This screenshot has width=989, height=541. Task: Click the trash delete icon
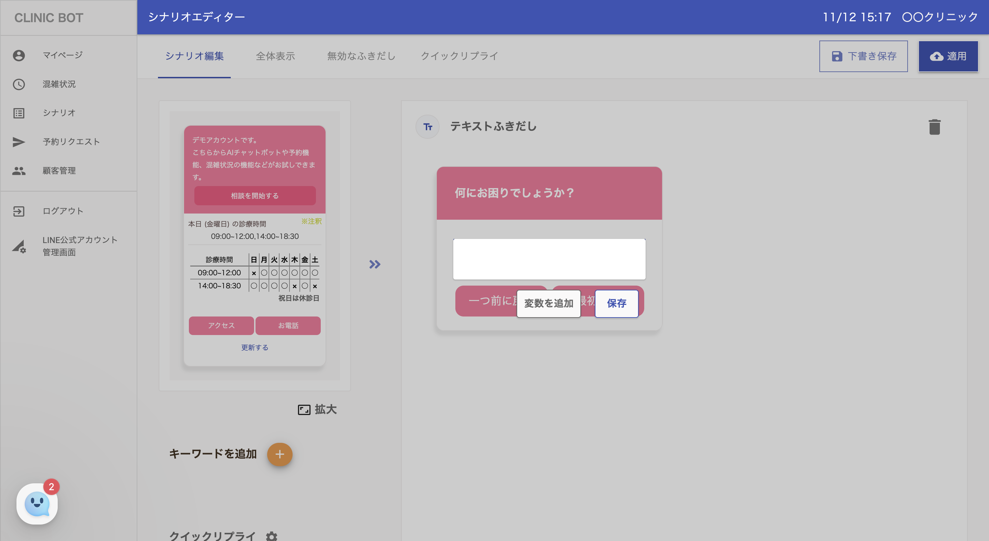934,127
